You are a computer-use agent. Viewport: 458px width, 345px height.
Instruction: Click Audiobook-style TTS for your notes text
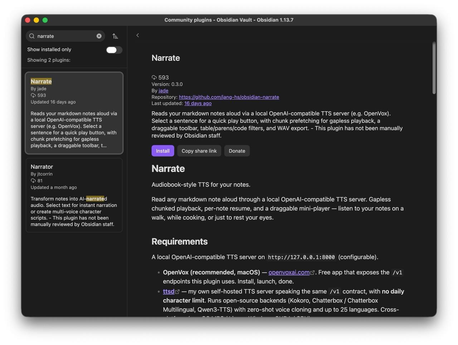201,185
